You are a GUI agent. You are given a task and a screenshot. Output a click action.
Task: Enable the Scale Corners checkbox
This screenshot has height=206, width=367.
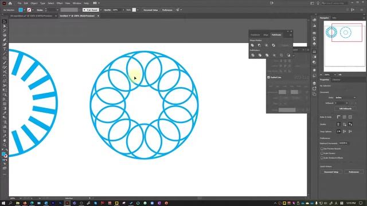322,153
